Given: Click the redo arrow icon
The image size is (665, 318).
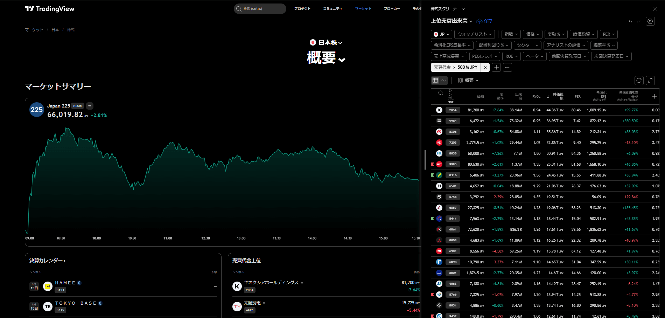Looking at the screenshot, I should (x=639, y=21).
